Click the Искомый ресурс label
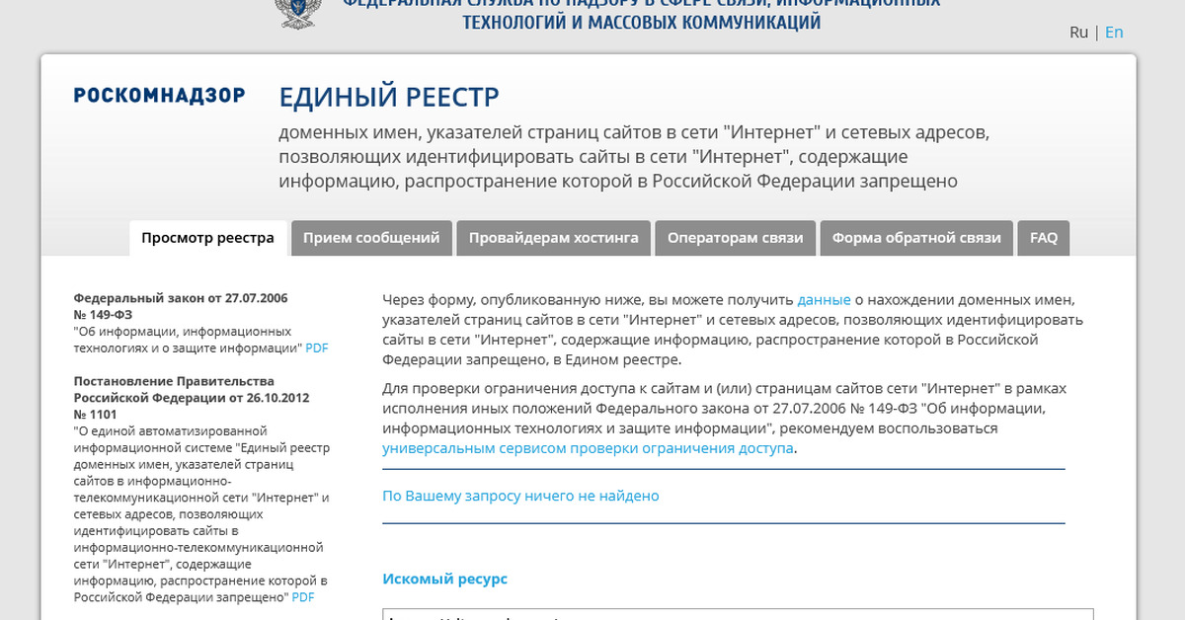The image size is (1185, 620). tap(444, 579)
